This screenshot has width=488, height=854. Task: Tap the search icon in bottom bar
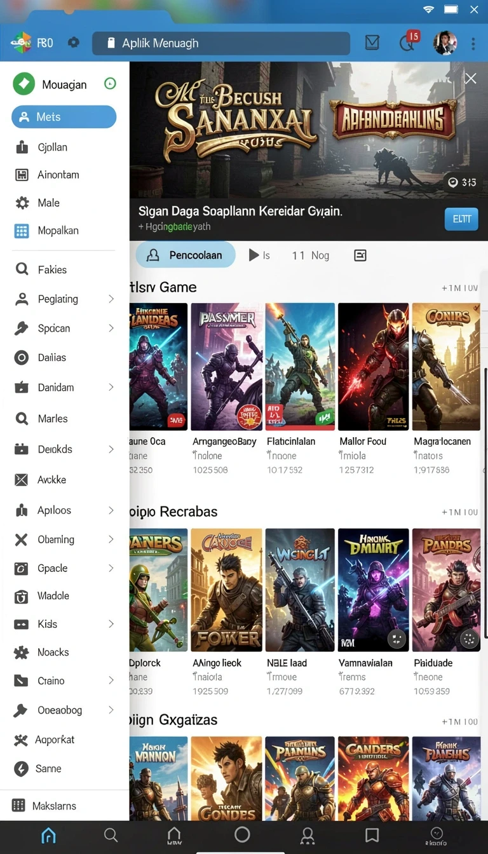[111, 835]
